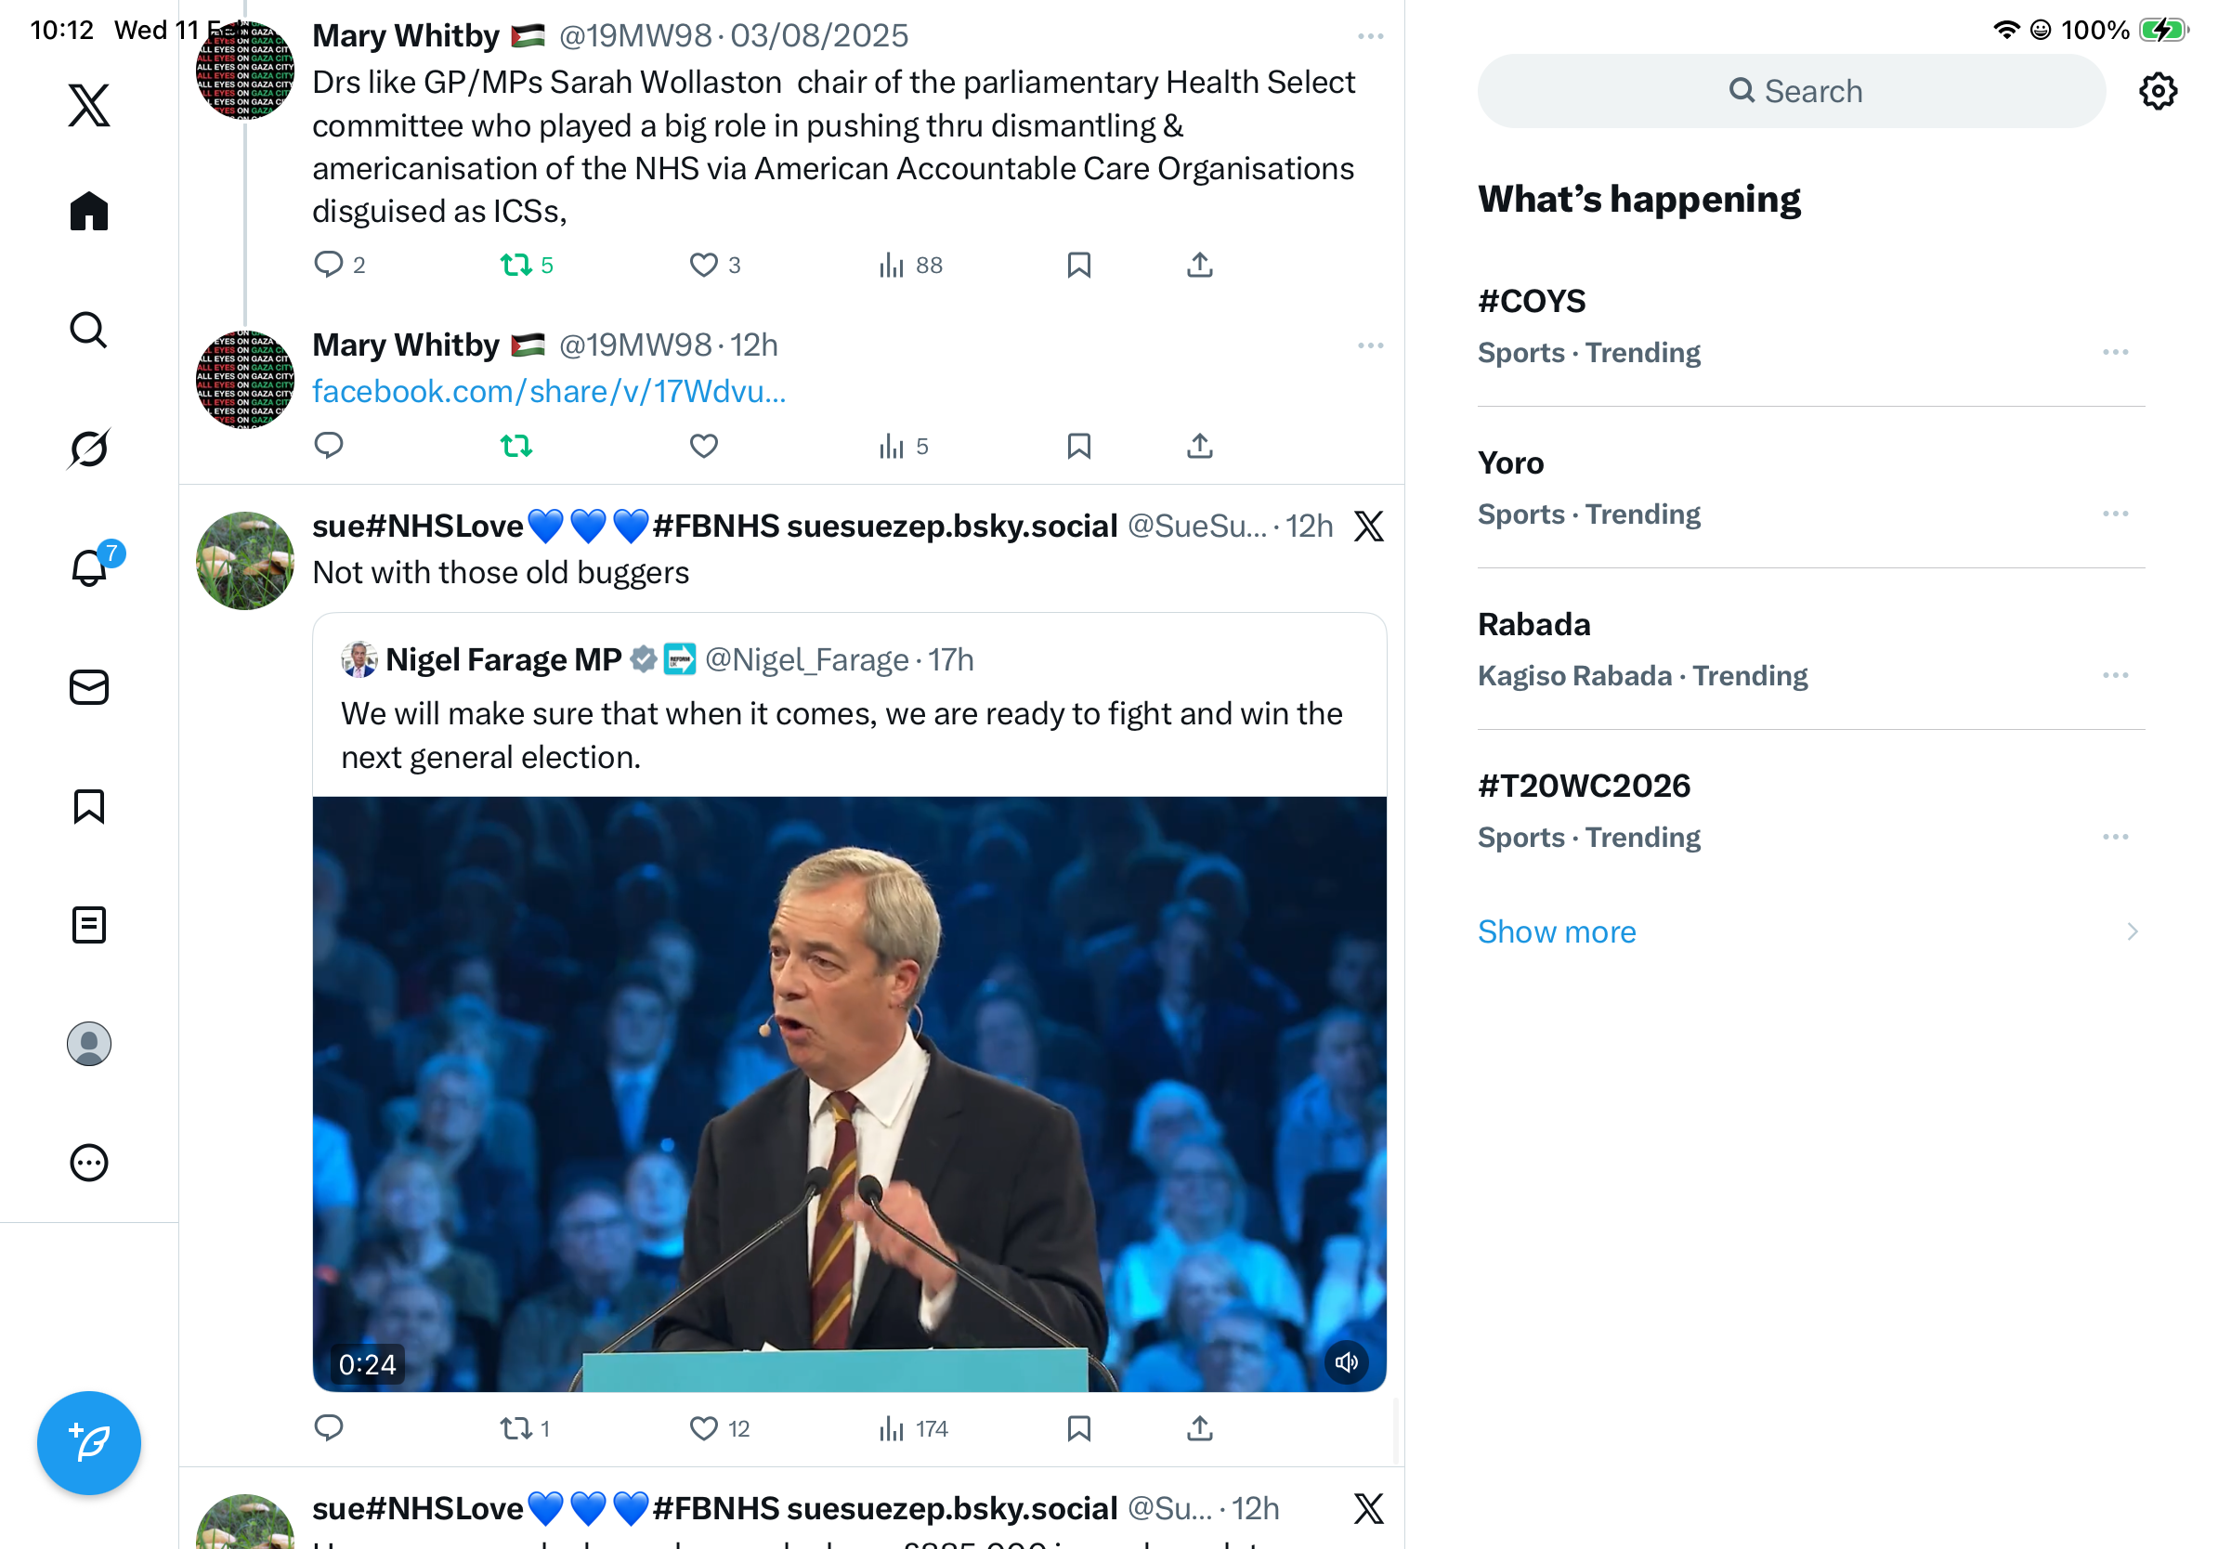Go to Home in left sidebar
Viewport: 2218px width, 1549px height.
[x=89, y=212]
